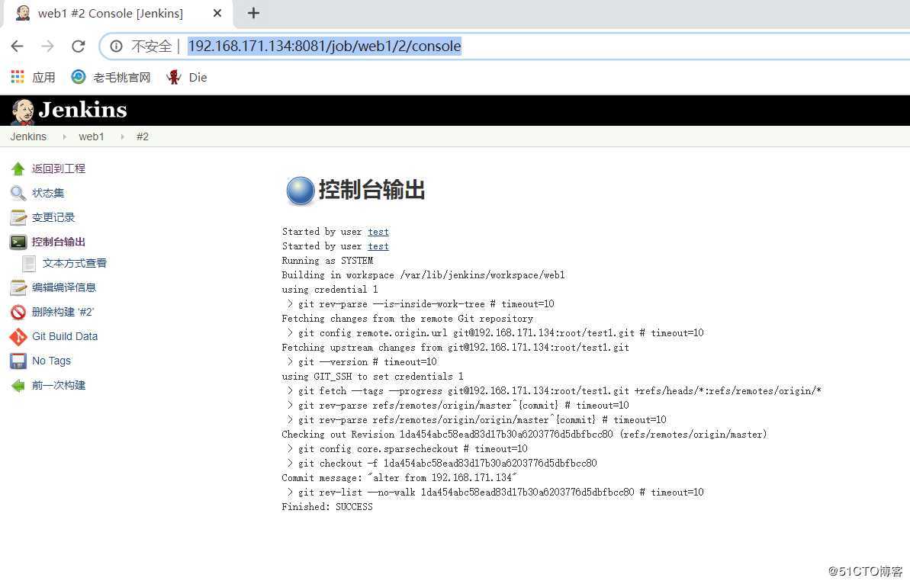Click the green left arrow 前一次构建 icon
The height and width of the screenshot is (584, 910).
[x=18, y=385]
